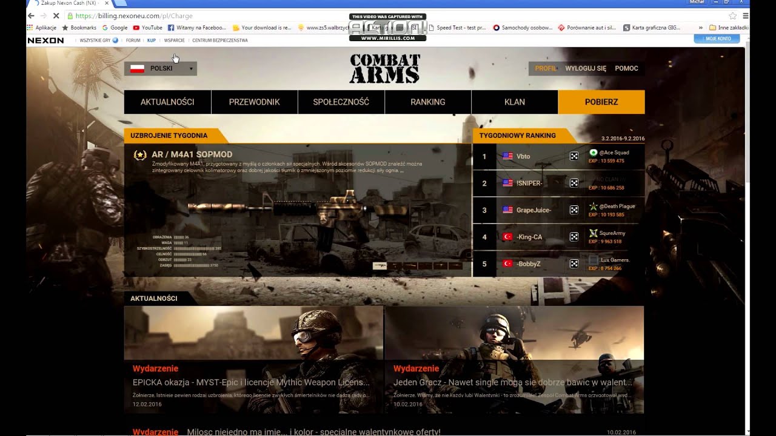Expand the WSZYSTKIE GRY games menu

pyautogui.click(x=99, y=40)
